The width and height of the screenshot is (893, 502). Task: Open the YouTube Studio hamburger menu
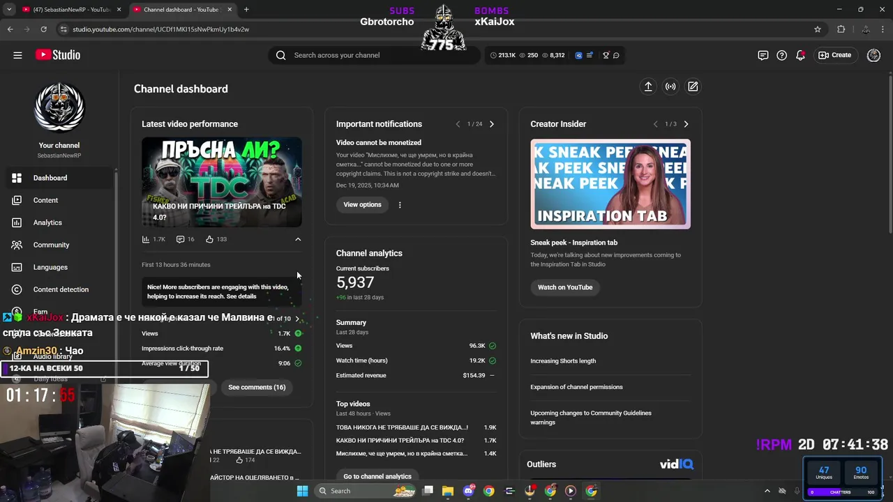click(x=17, y=55)
